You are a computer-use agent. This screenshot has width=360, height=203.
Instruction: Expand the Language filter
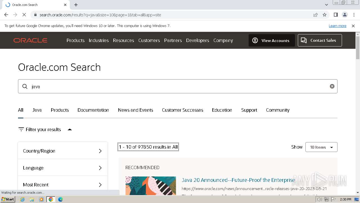click(x=63, y=168)
